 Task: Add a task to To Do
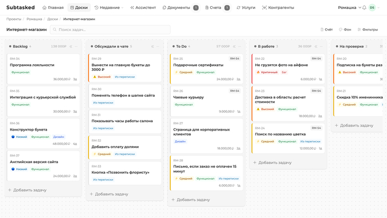tap(191, 200)
